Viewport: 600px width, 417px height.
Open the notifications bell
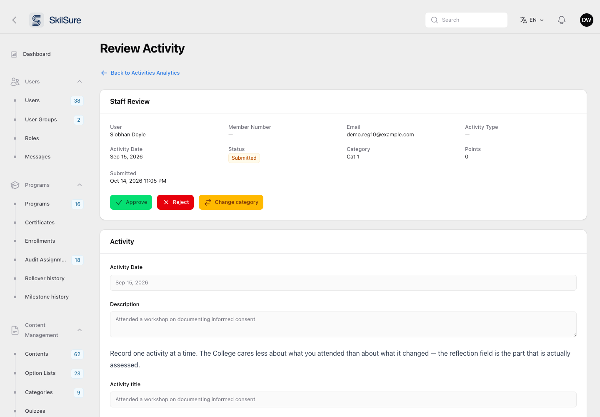click(562, 20)
